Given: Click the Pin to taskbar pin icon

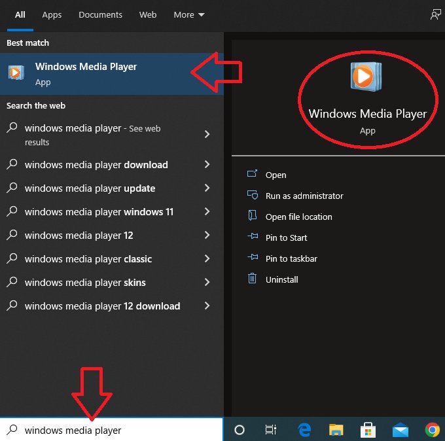Looking at the screenshot, I should pos(253,257).
